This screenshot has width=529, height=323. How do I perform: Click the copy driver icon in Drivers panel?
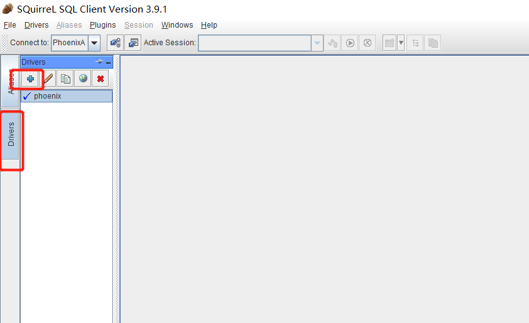click(65, 79)
